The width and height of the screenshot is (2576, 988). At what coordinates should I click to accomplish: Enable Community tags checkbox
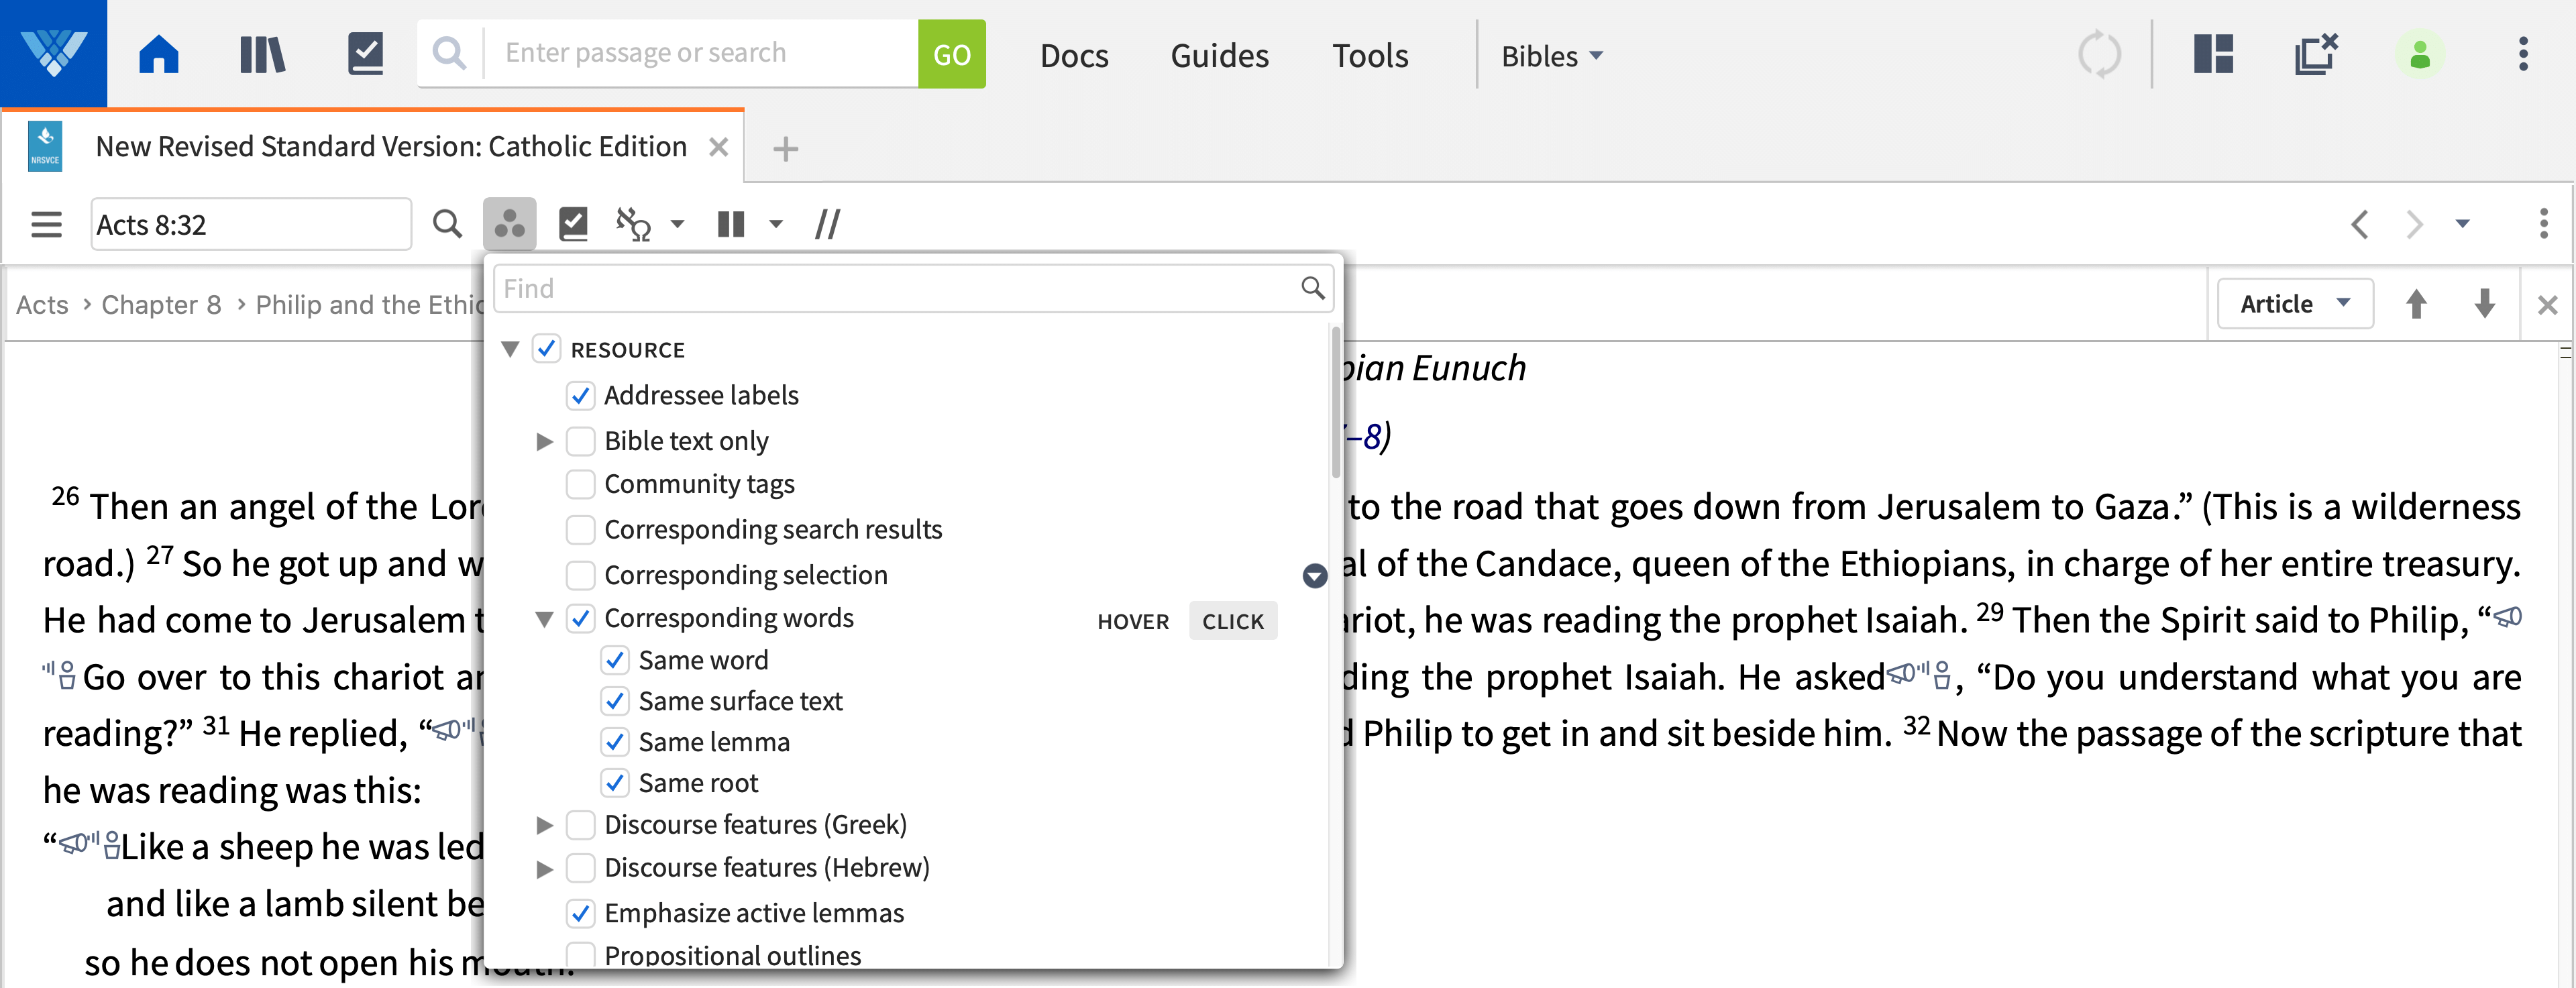coord(581,485)
